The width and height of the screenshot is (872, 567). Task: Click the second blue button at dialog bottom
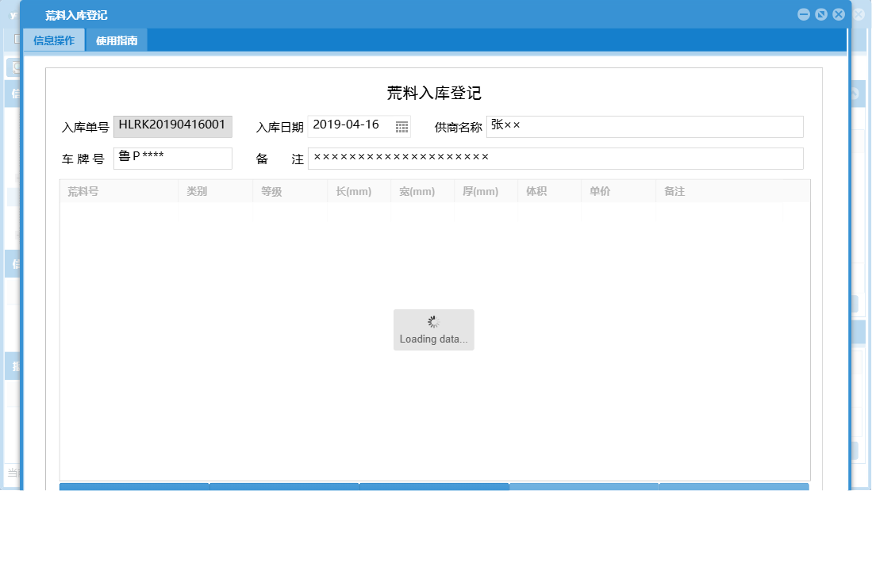(283, 486)
